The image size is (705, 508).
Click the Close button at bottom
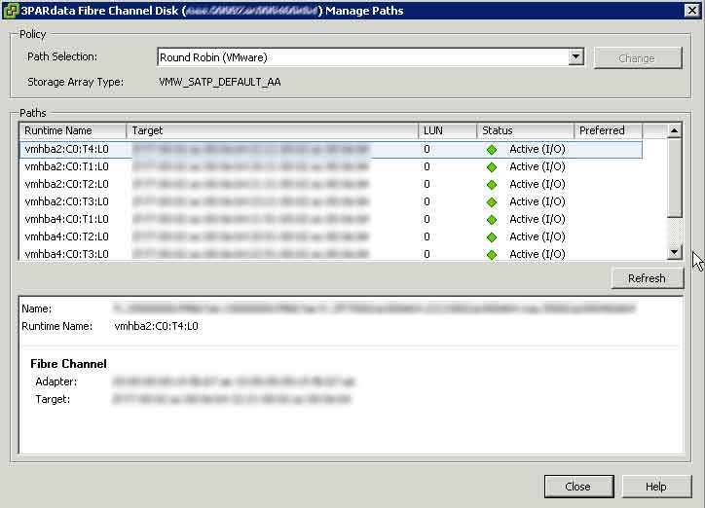(578, 487)
